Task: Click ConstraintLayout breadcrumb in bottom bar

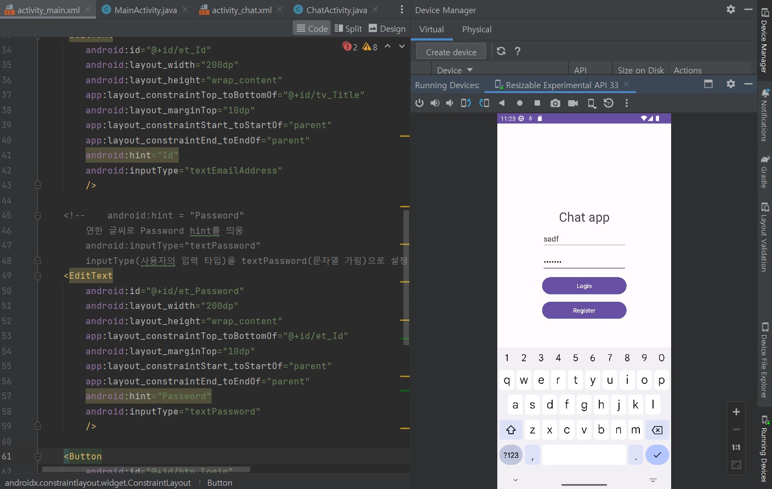Action: point(98,482)
